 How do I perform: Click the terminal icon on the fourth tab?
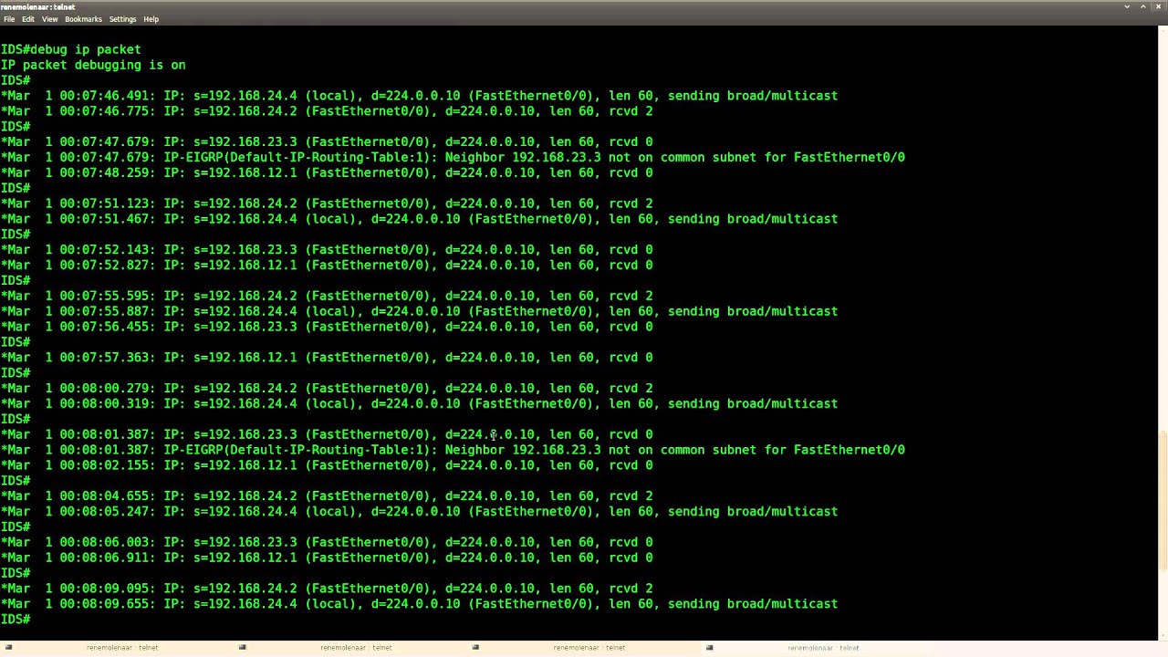point(709,648)
